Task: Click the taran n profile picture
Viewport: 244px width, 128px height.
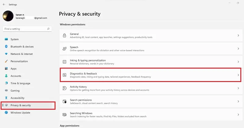Action: [8, 16]
